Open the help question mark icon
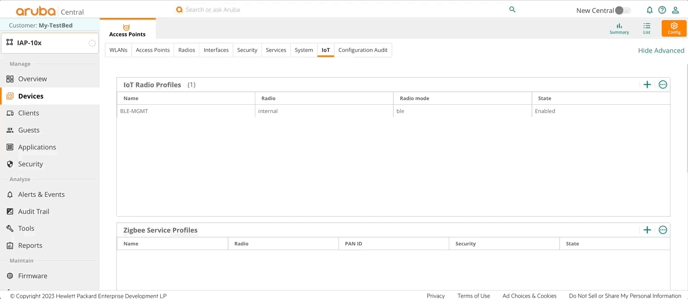This screenshot has width=688, height=299. tap(662, 10)
